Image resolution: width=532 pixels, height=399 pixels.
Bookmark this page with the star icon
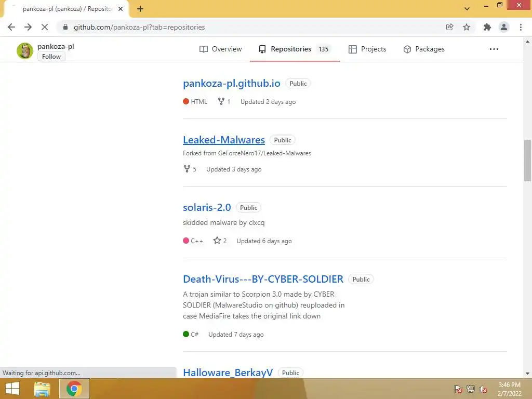pos(467,27)
